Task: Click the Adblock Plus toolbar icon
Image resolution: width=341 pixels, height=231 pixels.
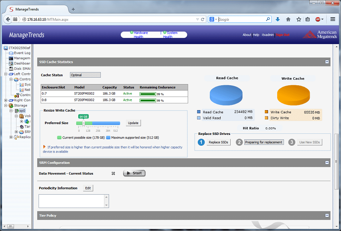Action: click(318, 19)
